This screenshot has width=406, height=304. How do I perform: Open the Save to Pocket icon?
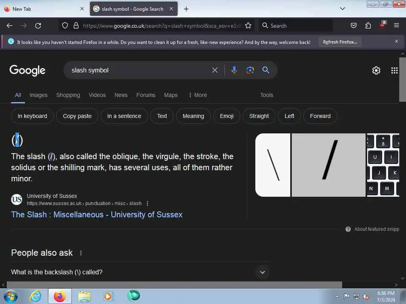pyautogui.click(x=353, y=25)
